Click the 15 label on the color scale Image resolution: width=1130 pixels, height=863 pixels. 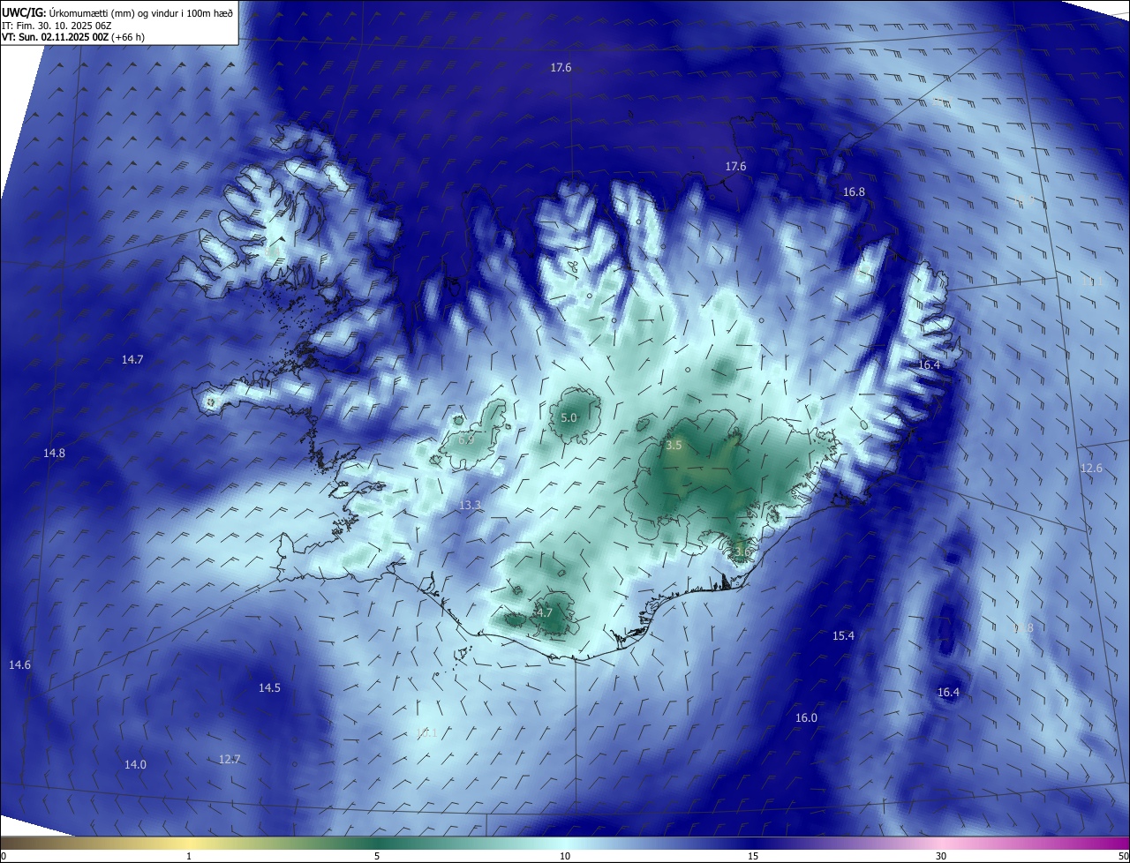(x=753, y=856)
